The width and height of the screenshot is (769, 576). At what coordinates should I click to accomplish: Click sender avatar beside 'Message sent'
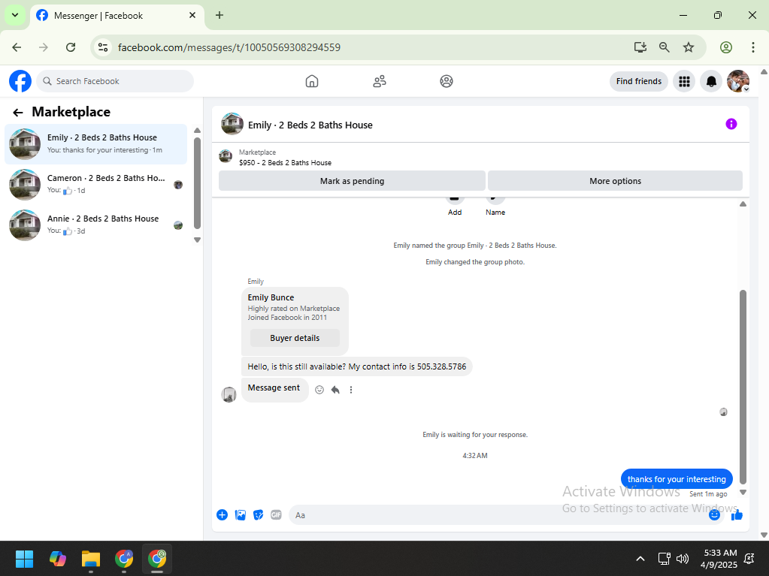click(229, 394)
